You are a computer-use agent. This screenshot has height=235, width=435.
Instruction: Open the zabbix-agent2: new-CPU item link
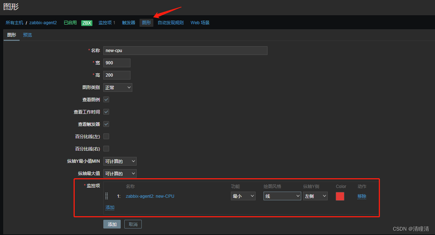coord(150,196)
